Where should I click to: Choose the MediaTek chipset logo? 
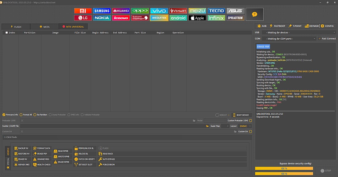(x=159, y=18)
